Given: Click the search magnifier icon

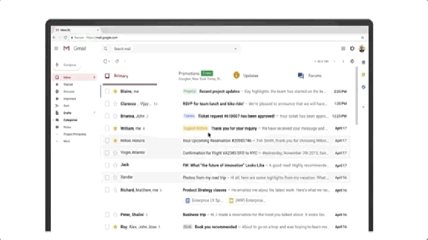Looking at the screenshot, I should pyautogui.click(x=106, y=49).
